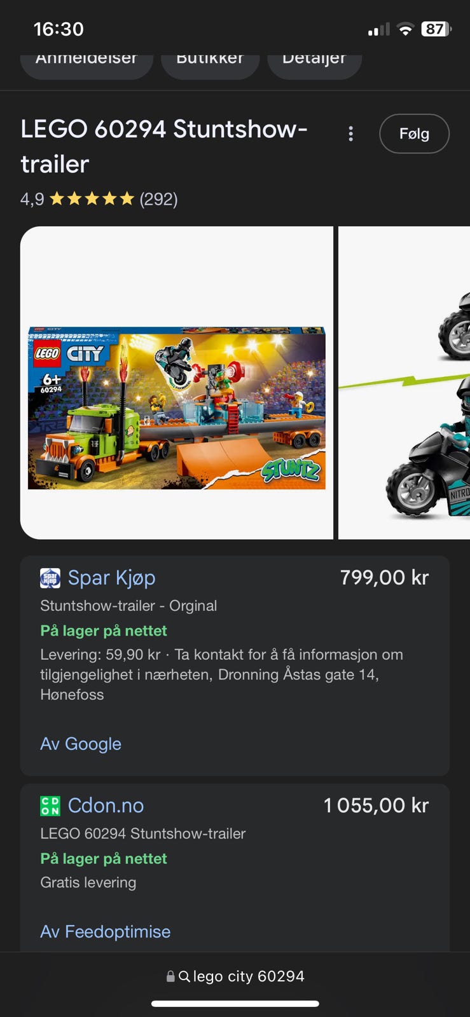470x1017 pixels.
Task: View the stunt motorcycle product image
Action: (x=404, y=383)
